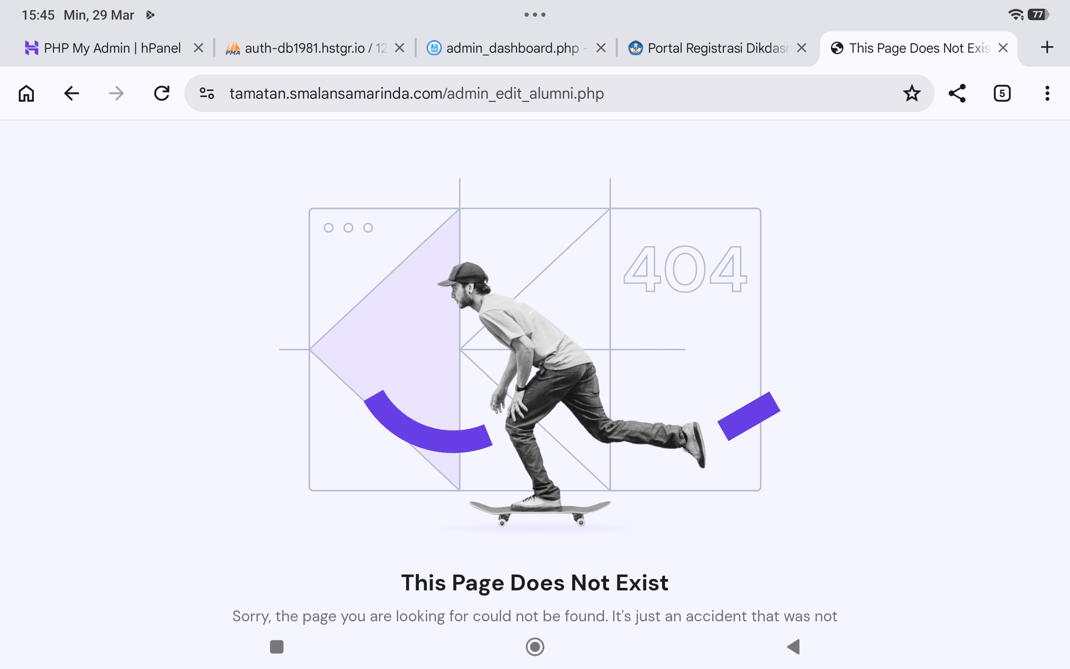1070x669 pixels.
Task: Open a new tab with plus
Action: pos(1047,47)
